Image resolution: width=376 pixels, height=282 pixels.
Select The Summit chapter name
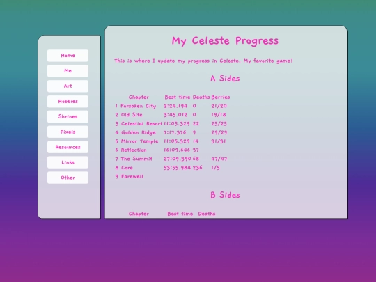(x=136, y=159)
